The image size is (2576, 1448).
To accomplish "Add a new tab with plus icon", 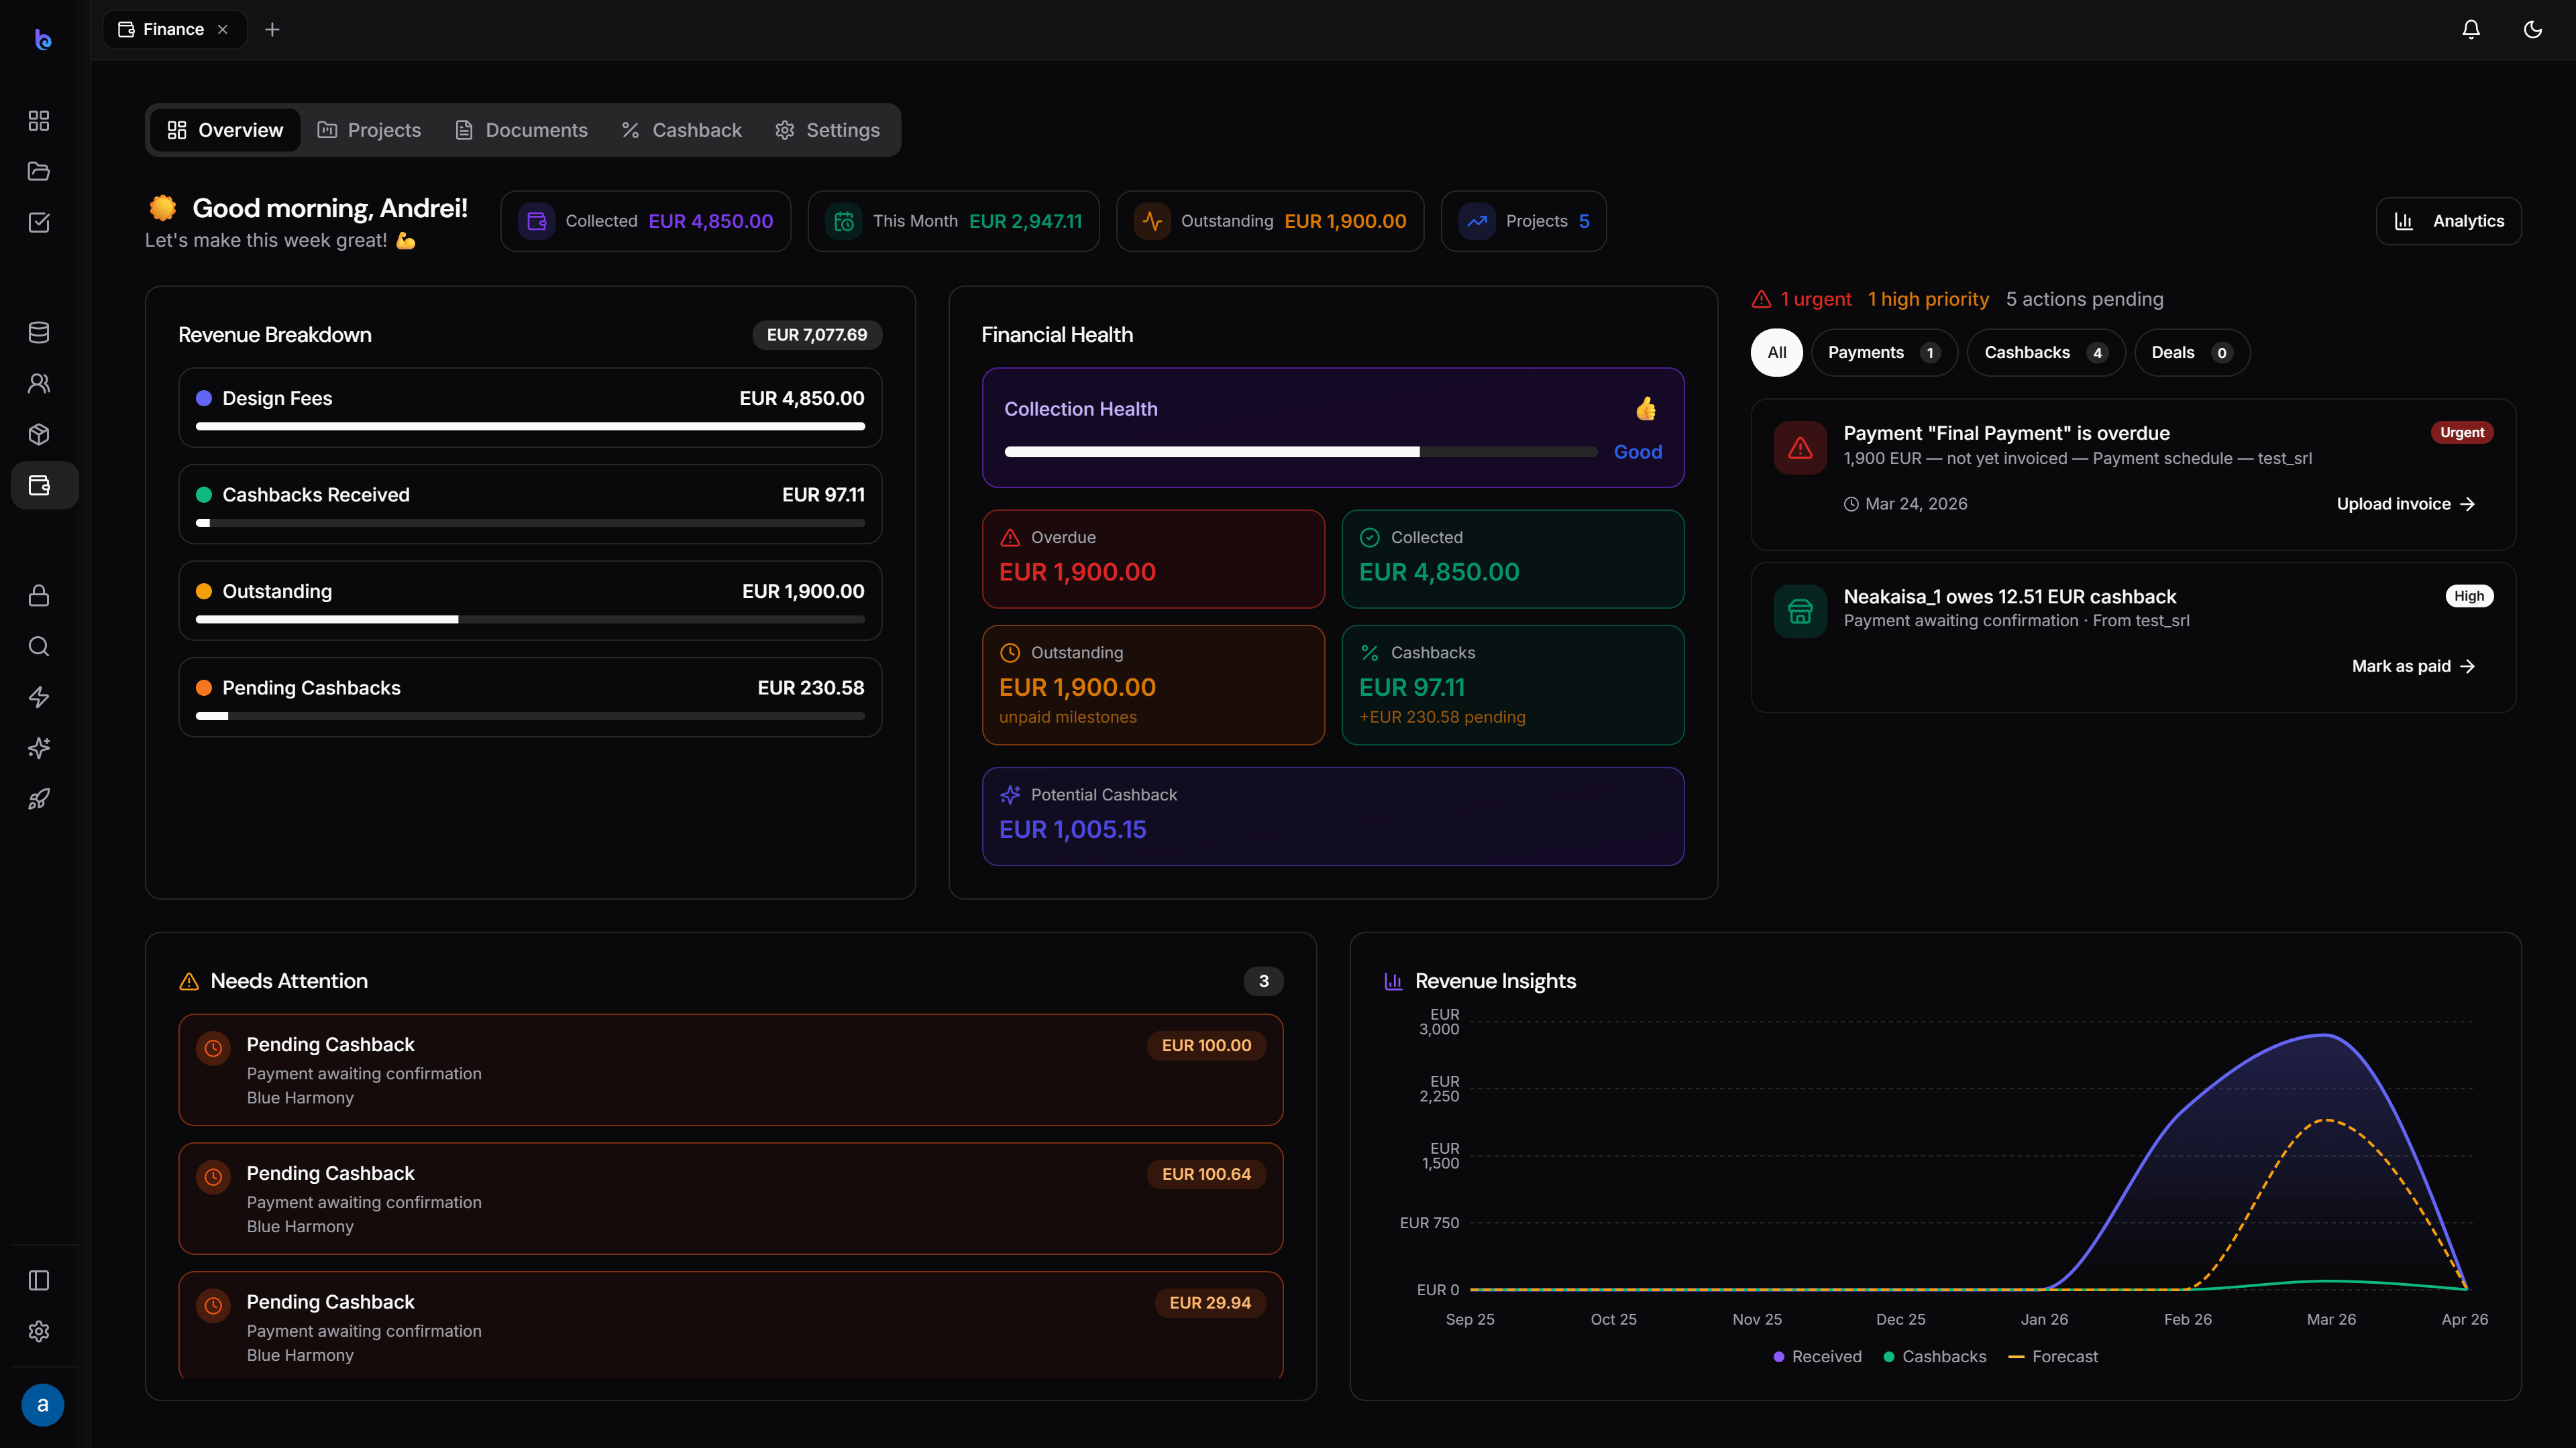I will click(272, 30).
